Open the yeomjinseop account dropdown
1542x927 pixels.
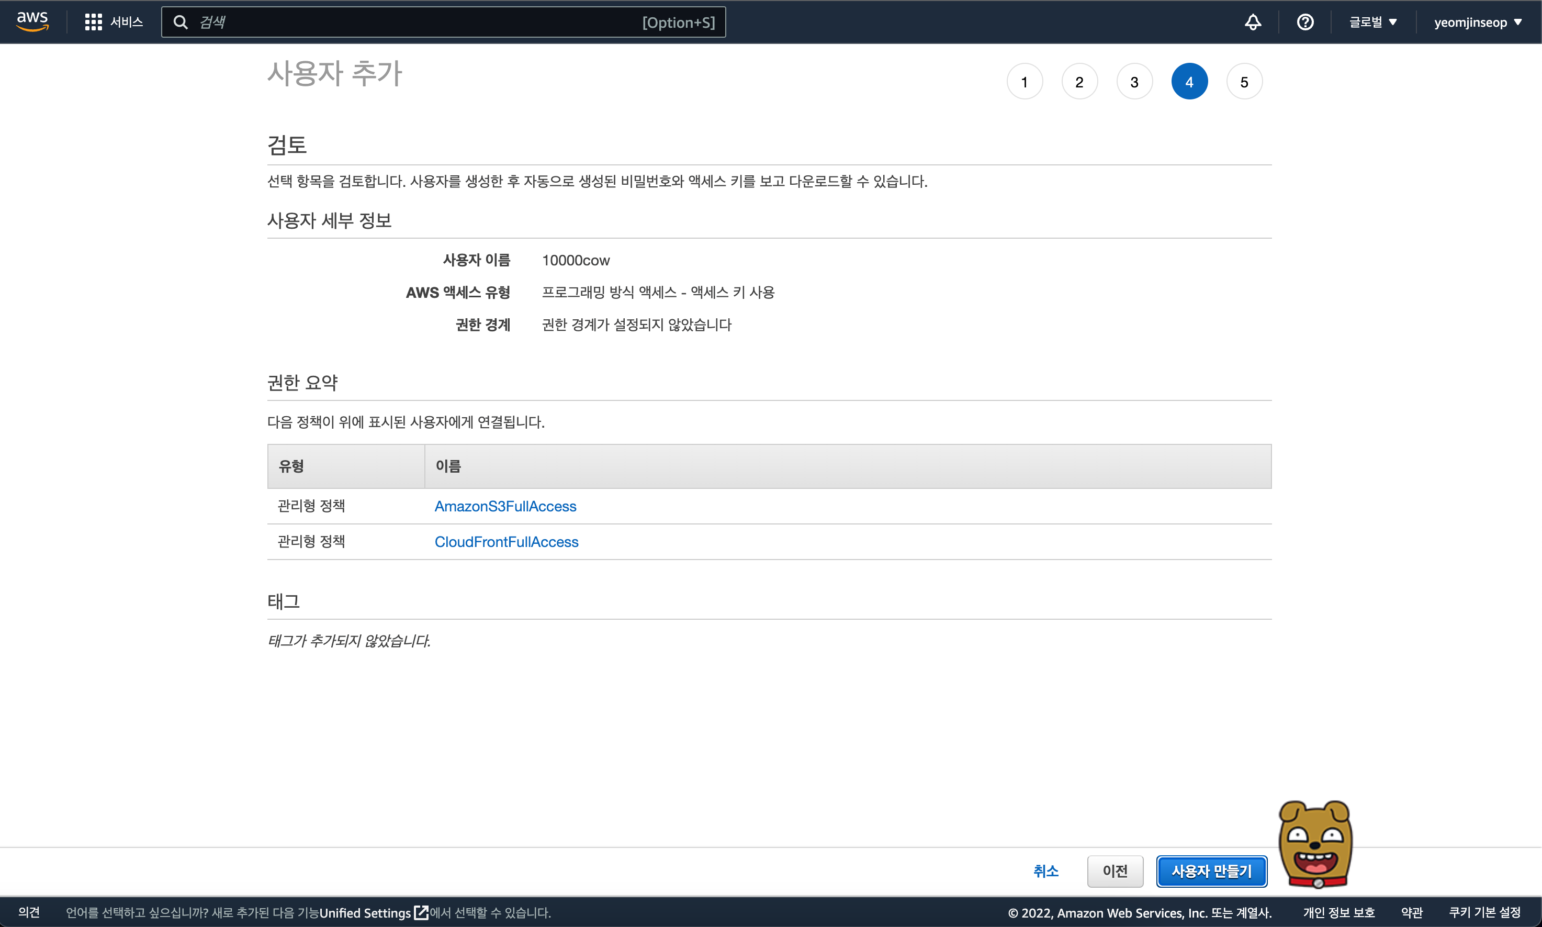[x=1477, y=23]
